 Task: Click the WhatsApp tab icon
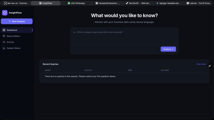coord(69,3)
